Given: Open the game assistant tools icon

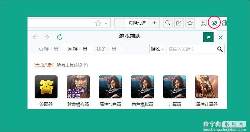Looking at the screenshot, I should [215, 23].
